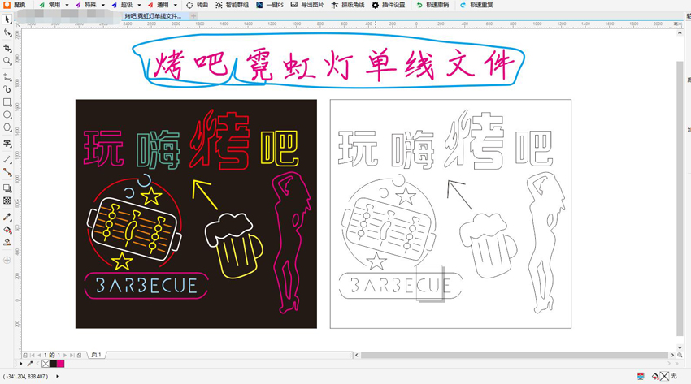The image size is (691, 384).
Task: Add a page before the current page
Action: point(25,355)
